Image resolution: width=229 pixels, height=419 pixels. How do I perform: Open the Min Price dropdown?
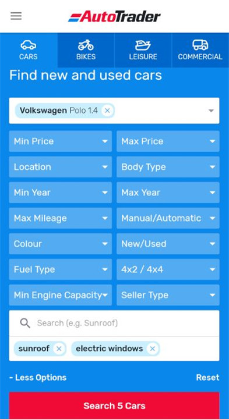61,141
